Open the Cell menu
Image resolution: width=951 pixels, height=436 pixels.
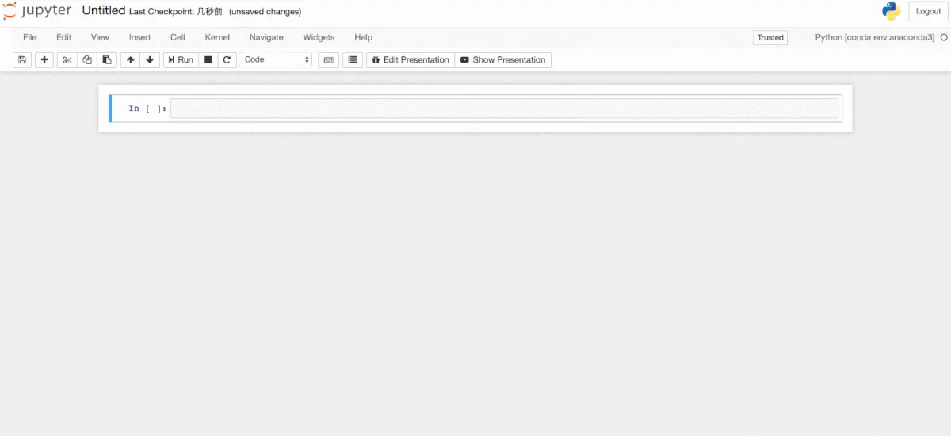tap(178, 37)
